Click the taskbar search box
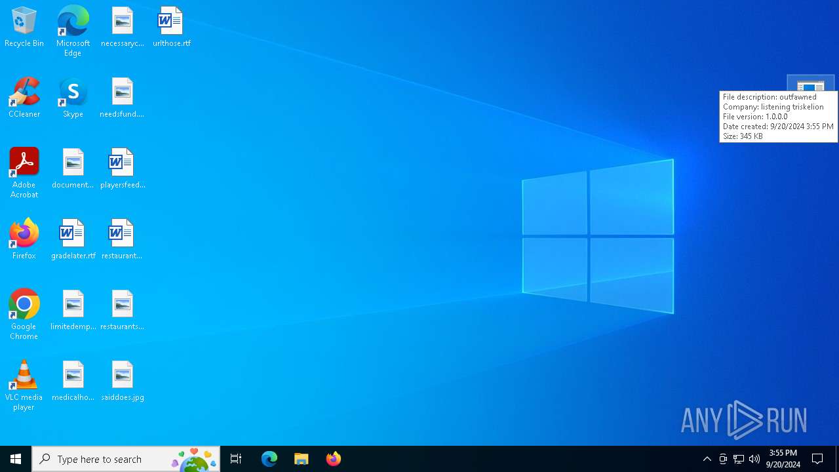The width and height of the screenshot is (839, 472). [x=126, y=459]
